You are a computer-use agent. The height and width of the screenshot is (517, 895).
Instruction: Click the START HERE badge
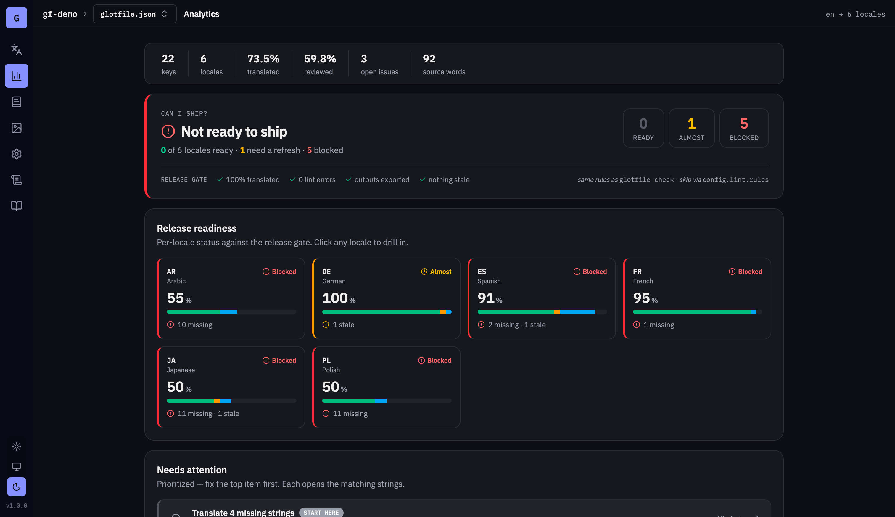click(x=321, y=512)
